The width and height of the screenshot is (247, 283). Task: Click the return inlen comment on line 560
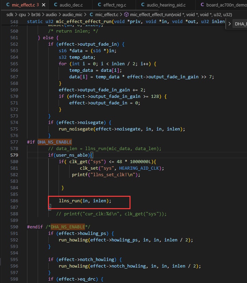[73, 31]
